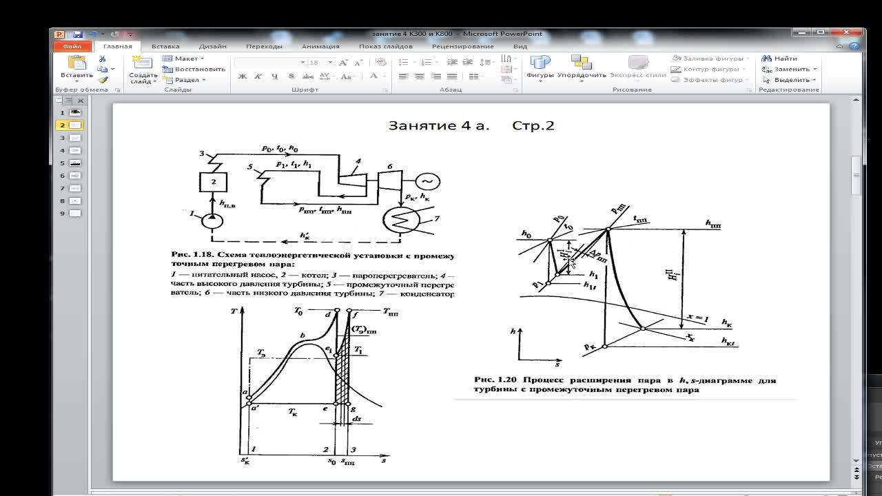Toggle Center text alignment
The image size is (882, 496).
[x=420, y=76]
